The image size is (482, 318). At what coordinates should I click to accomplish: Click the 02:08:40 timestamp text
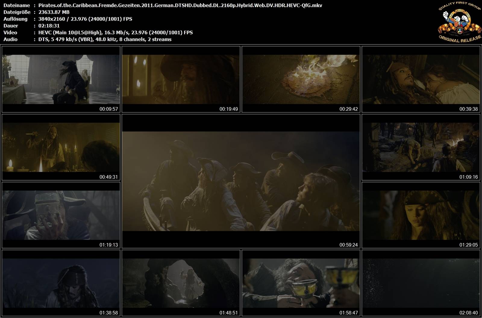(468, 313)
